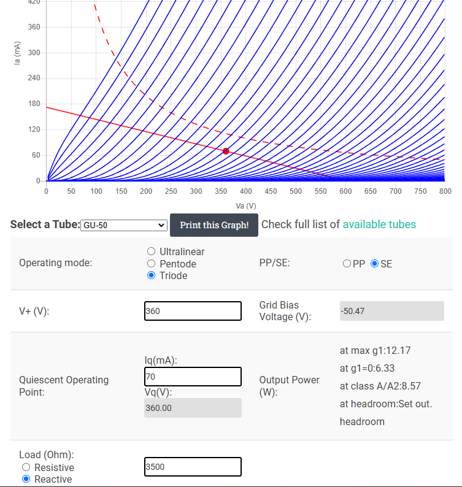Click the Load (Ohm) value field
The height and width of the screenshot is (487, 462).
point(193,467)
